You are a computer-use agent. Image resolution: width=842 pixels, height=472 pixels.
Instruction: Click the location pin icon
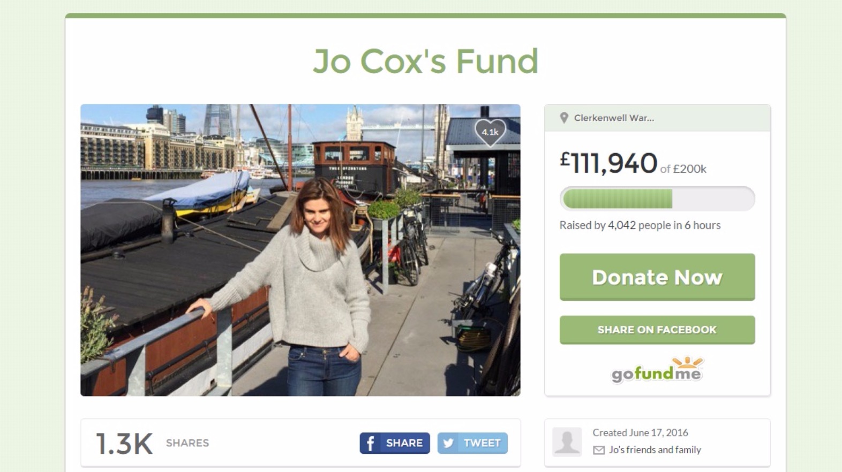pyautogui.click(x=563, y=118)
